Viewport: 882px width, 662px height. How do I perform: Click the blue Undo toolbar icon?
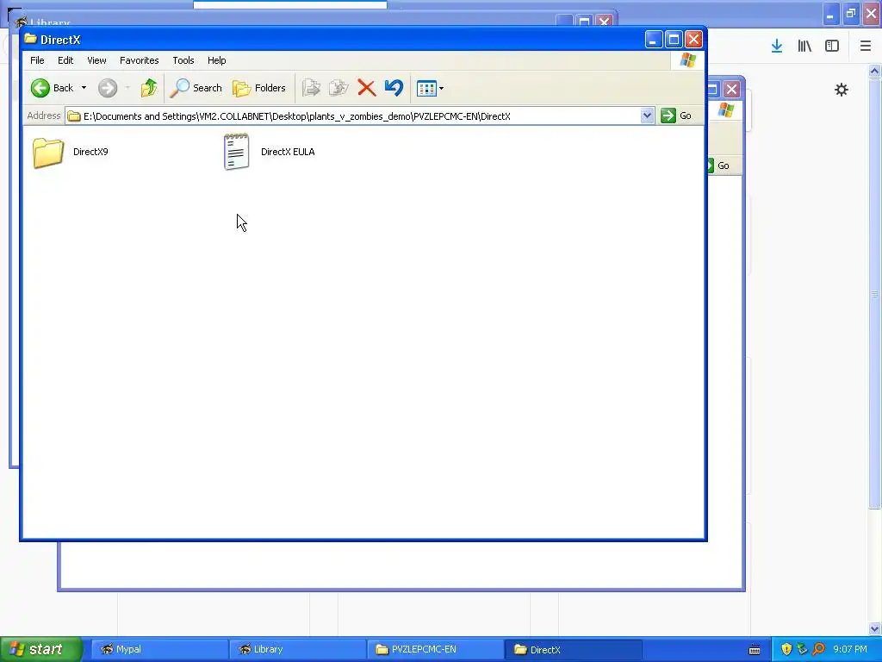click(x=394, y=88)
